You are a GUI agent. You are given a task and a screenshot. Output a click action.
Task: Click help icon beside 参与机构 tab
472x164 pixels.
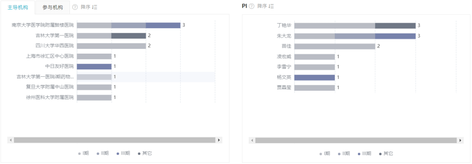coord(75,7)
